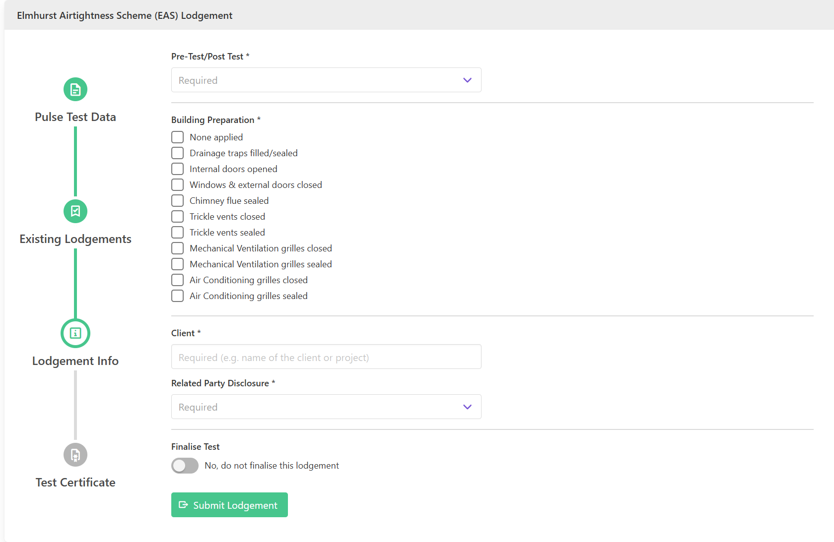
Task: Open the Test Certificate step label
Action: pos(75,482)
